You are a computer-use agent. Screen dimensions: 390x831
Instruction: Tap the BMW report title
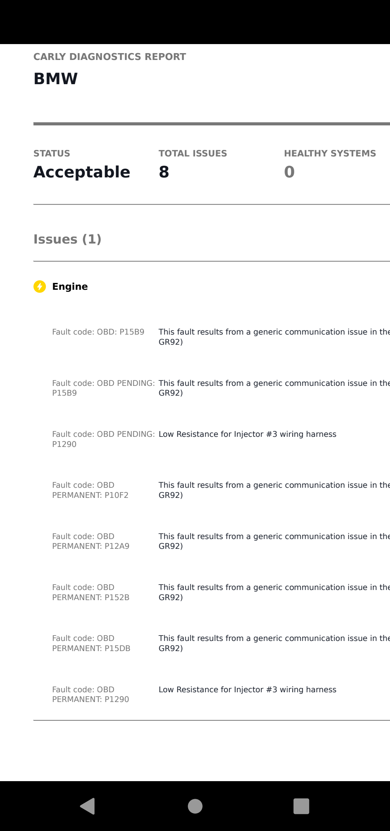point(56,79)
